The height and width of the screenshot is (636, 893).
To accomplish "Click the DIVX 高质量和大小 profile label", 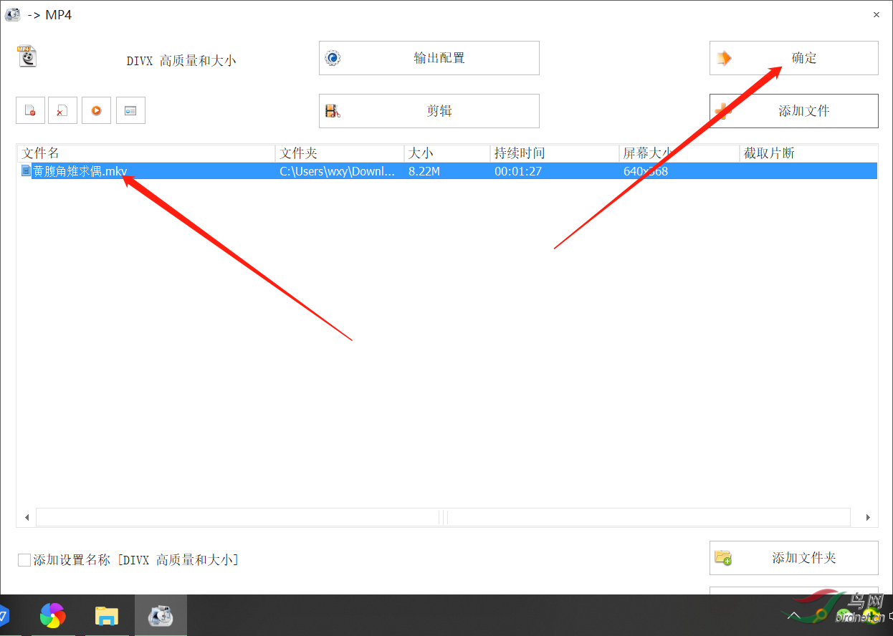I will [x=181, y=61].
